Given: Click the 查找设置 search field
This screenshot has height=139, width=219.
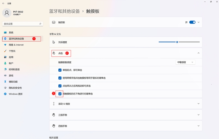Looking at the screenshot, I should pyautogui.click(x=21, y=23).
